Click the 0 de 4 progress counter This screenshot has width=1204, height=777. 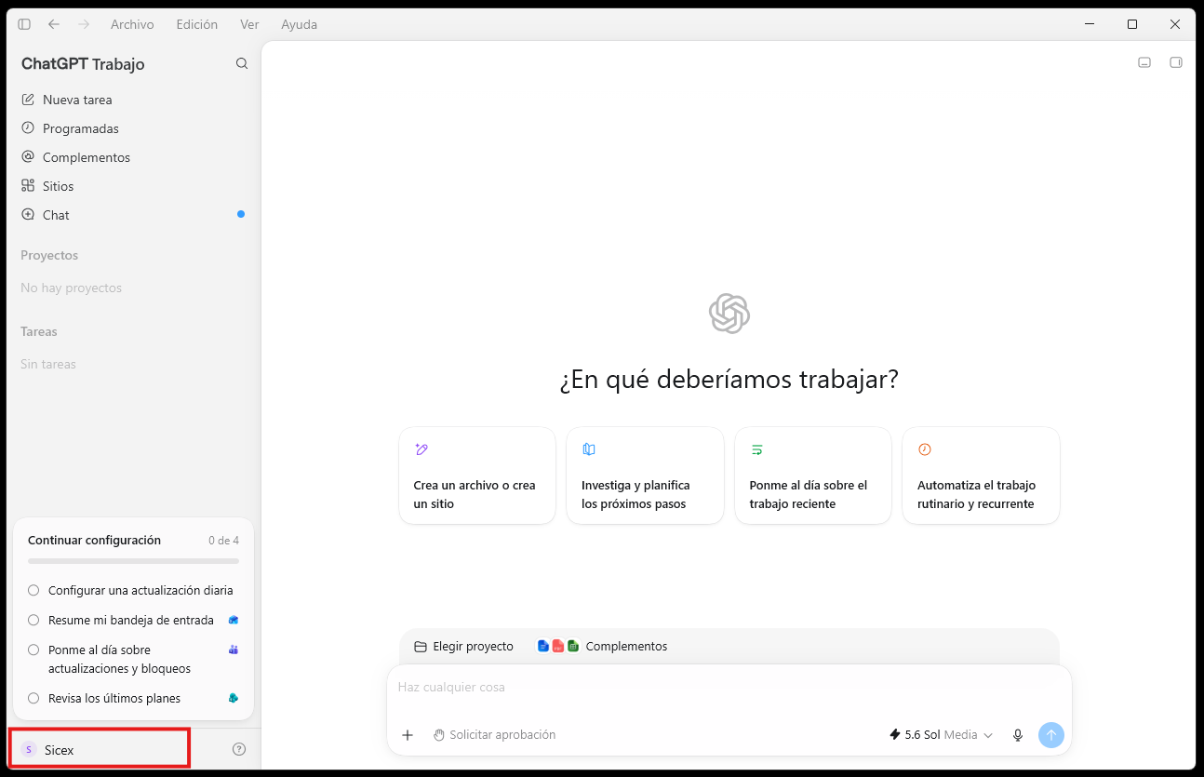point(223,541)
